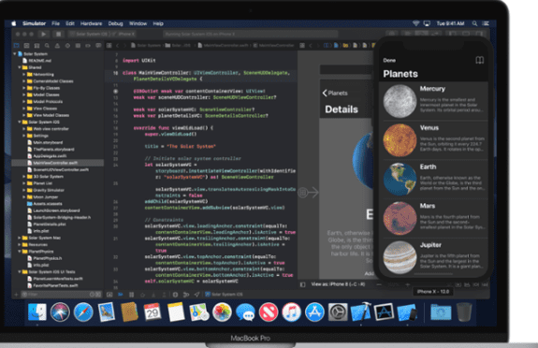Open the Find navigator magnifier icon
The image size is (538, 348).
tap(47, 46)
